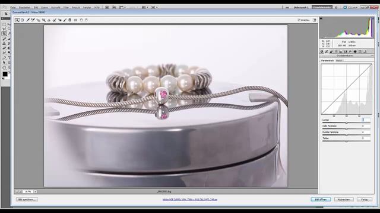
Task: Activate the Targeted Adjustment tool
Action: point(38,20)
